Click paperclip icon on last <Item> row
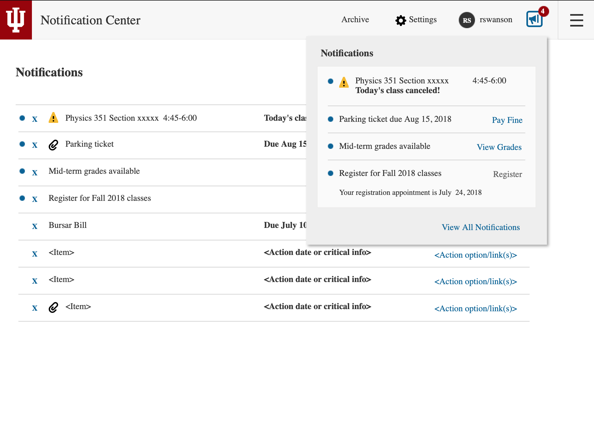This screenshot has height=426, width=594. point(53,307)
